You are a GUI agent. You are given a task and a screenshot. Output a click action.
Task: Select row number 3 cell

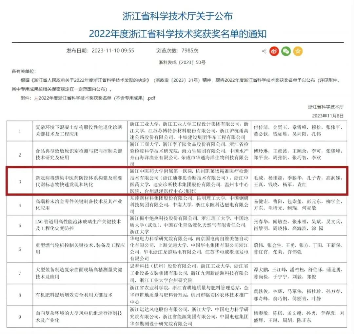coord(20,181)
